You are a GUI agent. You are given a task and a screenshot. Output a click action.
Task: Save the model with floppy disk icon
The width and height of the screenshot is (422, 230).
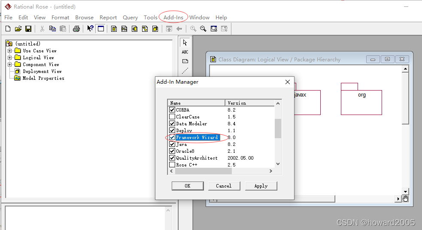point(28,28)
